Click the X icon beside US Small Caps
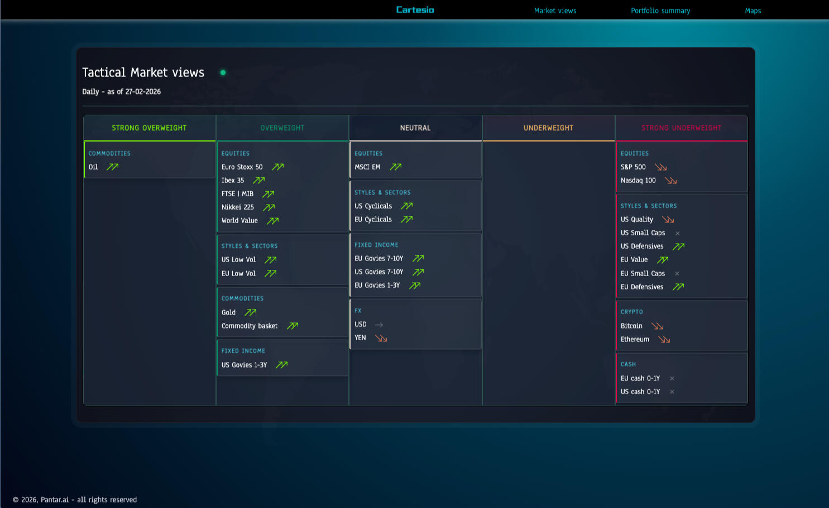 click(677, 233)
